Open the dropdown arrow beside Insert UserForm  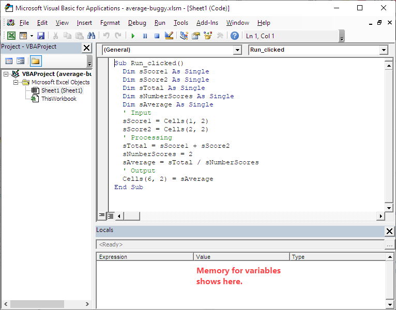[32, 36]
